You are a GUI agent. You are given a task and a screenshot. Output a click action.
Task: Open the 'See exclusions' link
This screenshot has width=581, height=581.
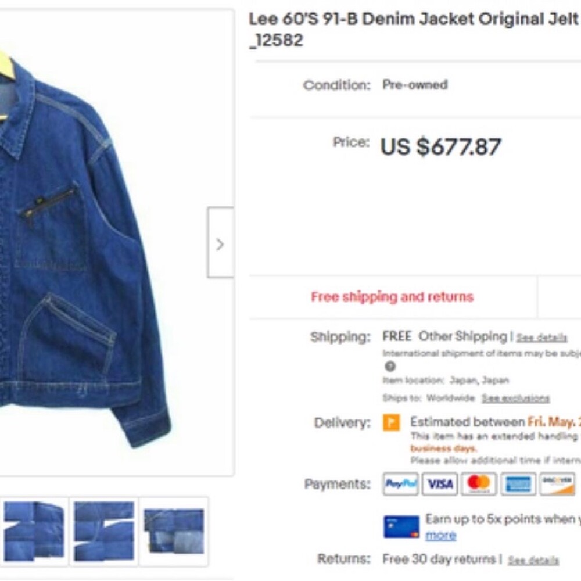click(x=515, y=399)
